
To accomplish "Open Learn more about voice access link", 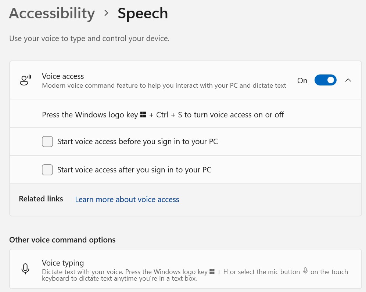I will (127, 200).
